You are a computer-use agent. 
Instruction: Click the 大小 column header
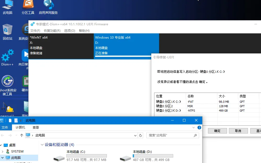228,96
